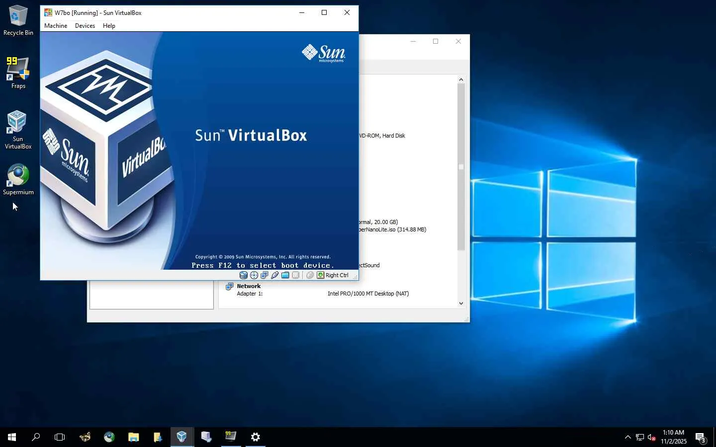Maximize the background VirtualBox manager window
The width and height of the screenshot is (716, 447).
click(436, 41)
